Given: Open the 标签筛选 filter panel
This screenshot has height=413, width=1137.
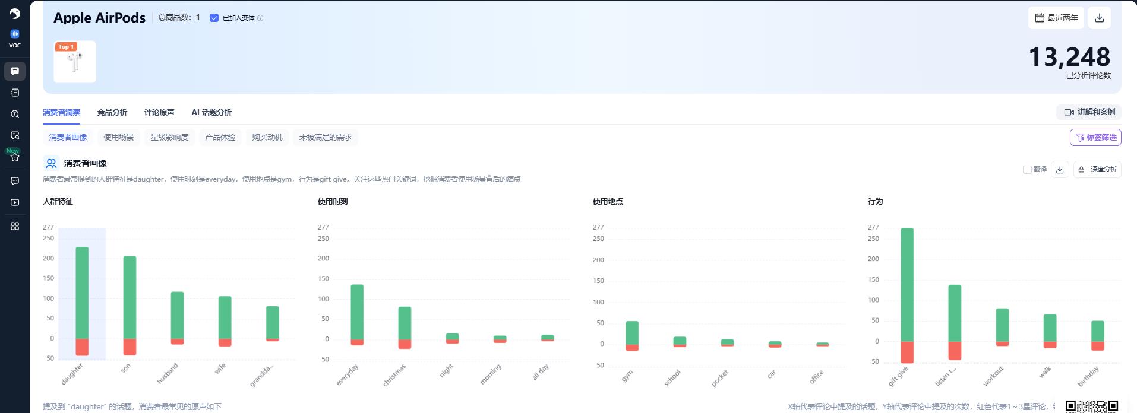Looking at the screenshot, I should 1095,137.
